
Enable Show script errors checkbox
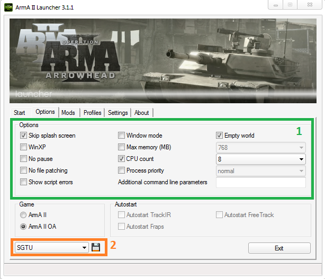pos(23,182)
